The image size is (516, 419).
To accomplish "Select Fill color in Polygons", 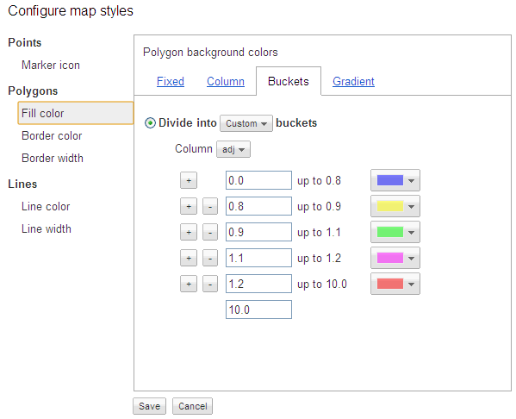I will (76, 113).
